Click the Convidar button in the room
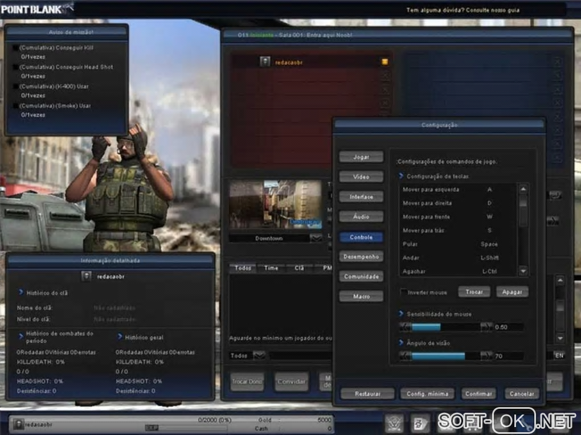The image size is (581, 435). click(292, 381)
